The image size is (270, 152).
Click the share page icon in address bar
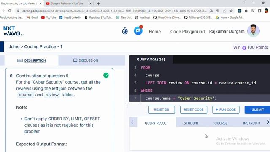(224, 11)
